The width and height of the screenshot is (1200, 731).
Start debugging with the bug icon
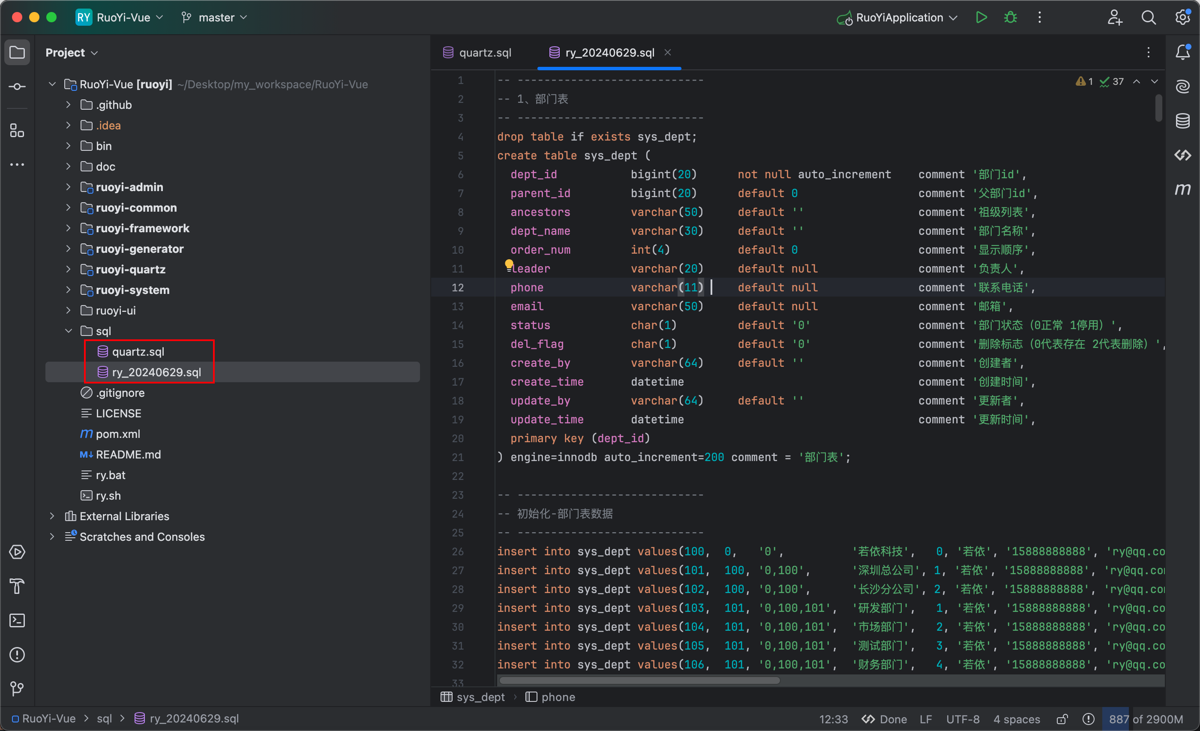pos(1010,18)
